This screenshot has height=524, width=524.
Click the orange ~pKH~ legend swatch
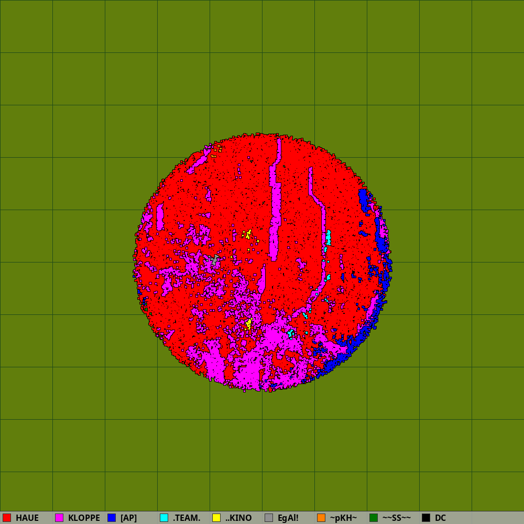[x=321, y=518]
